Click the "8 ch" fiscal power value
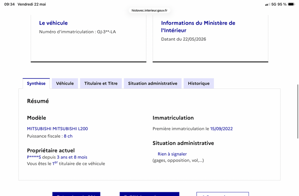The height and width of the screenshot is (196, 299). [x=68, y=136]
